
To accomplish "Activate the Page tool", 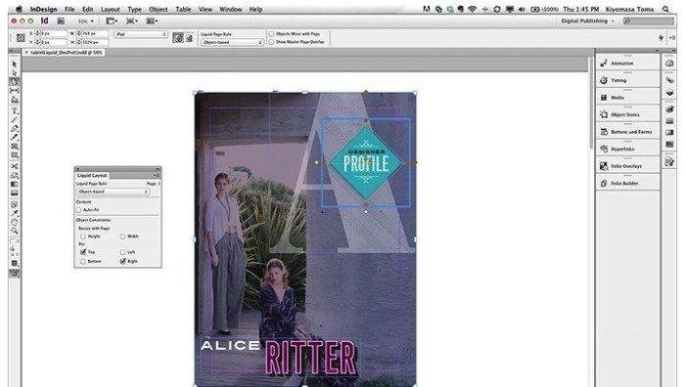I will coord(15,81).
